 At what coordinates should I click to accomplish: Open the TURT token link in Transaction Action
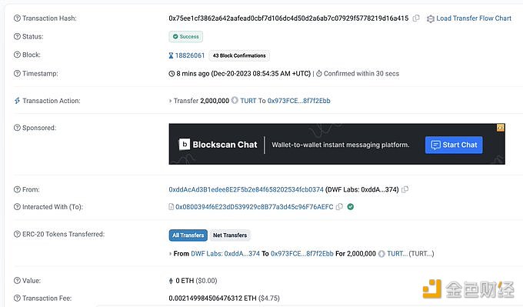point(248,101)
